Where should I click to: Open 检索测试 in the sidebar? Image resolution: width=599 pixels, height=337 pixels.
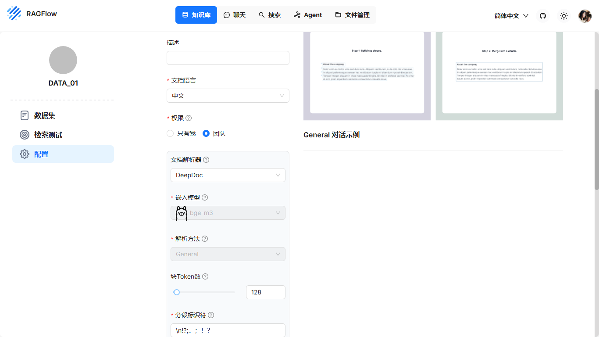(x=48, y=135)
